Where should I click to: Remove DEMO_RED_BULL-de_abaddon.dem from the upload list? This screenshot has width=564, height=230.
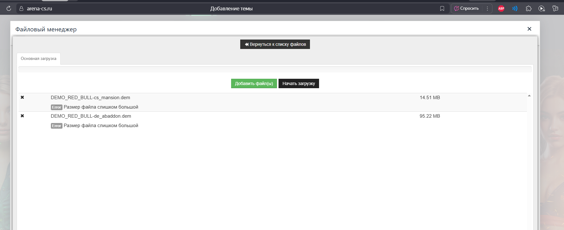[22, 116]
